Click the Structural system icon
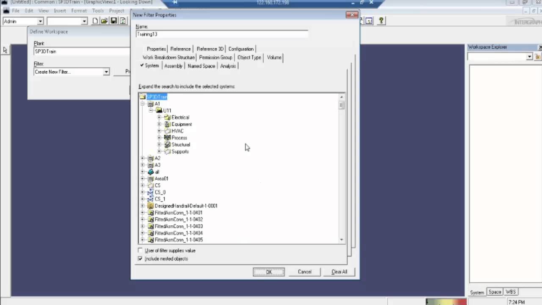Viewport: 542px width, 305px height. (167, 144)
